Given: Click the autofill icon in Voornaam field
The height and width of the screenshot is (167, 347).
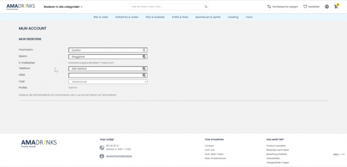Looking at the screenshot, I should click(x=144, y=50).
